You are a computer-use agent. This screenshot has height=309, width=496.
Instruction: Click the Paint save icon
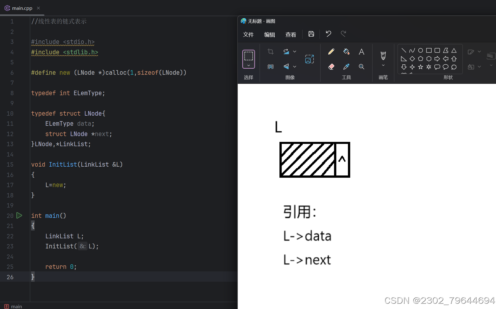point(311,34)
